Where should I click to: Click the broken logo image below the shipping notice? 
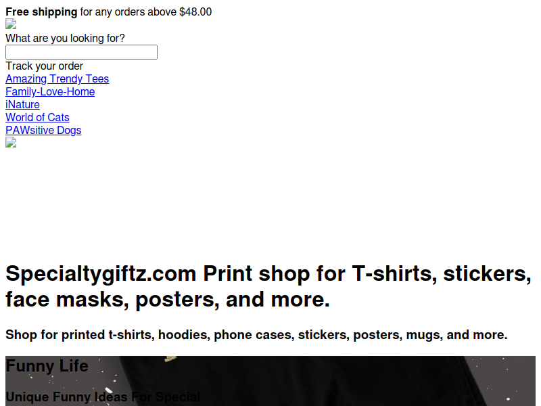pos(11,24)
